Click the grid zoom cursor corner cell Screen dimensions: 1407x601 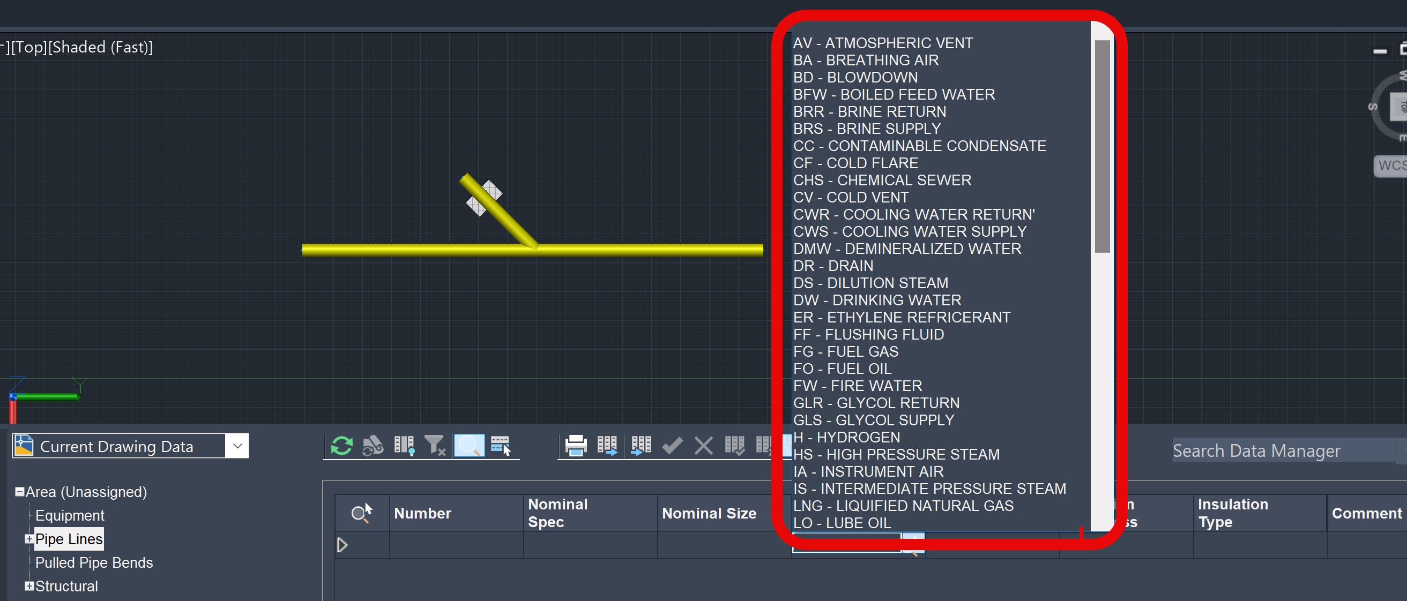362,513
